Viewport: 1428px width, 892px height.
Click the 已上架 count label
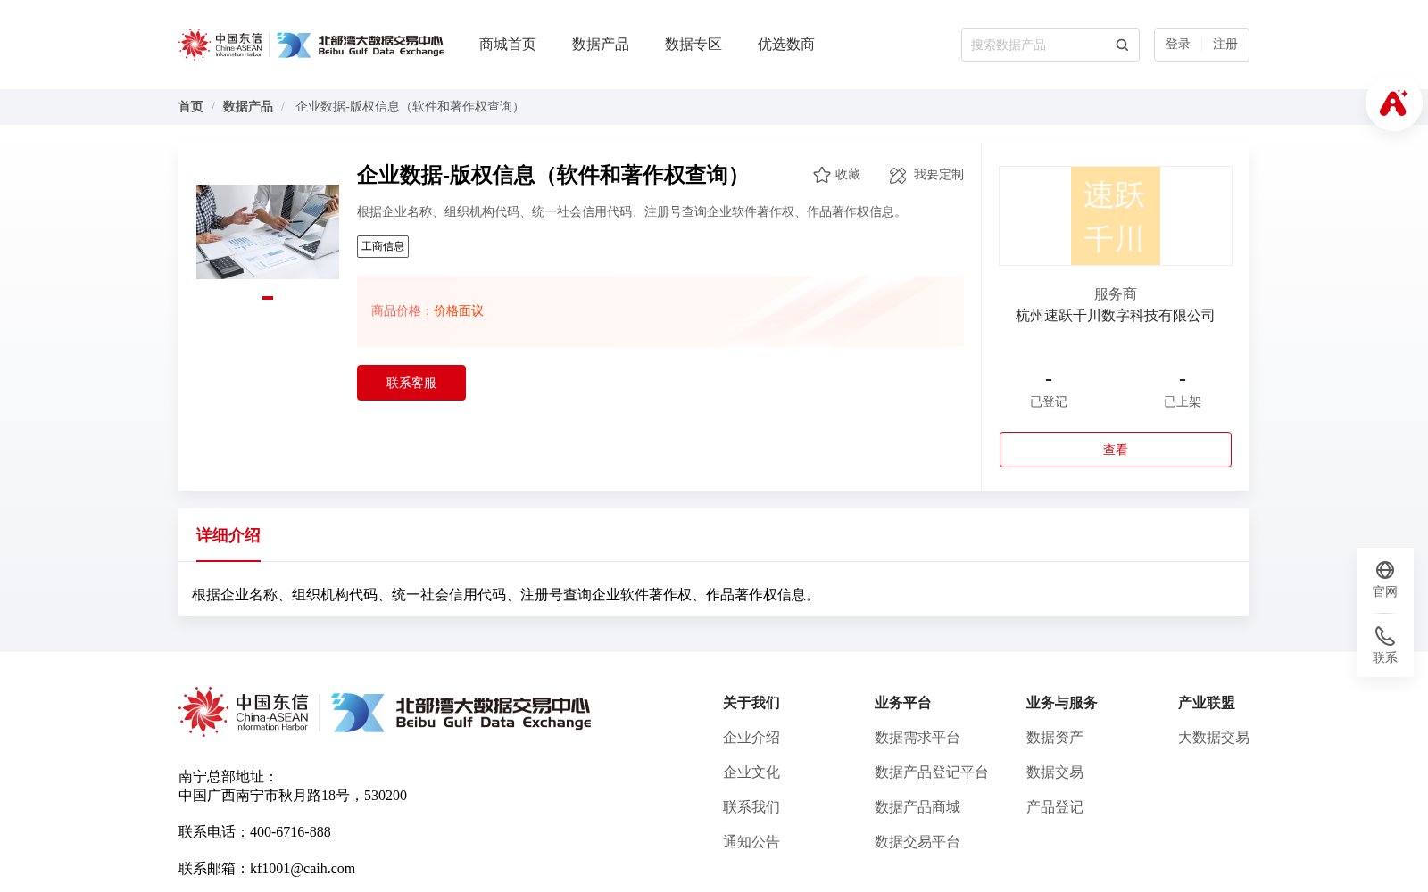click(x=1183, y=402)
